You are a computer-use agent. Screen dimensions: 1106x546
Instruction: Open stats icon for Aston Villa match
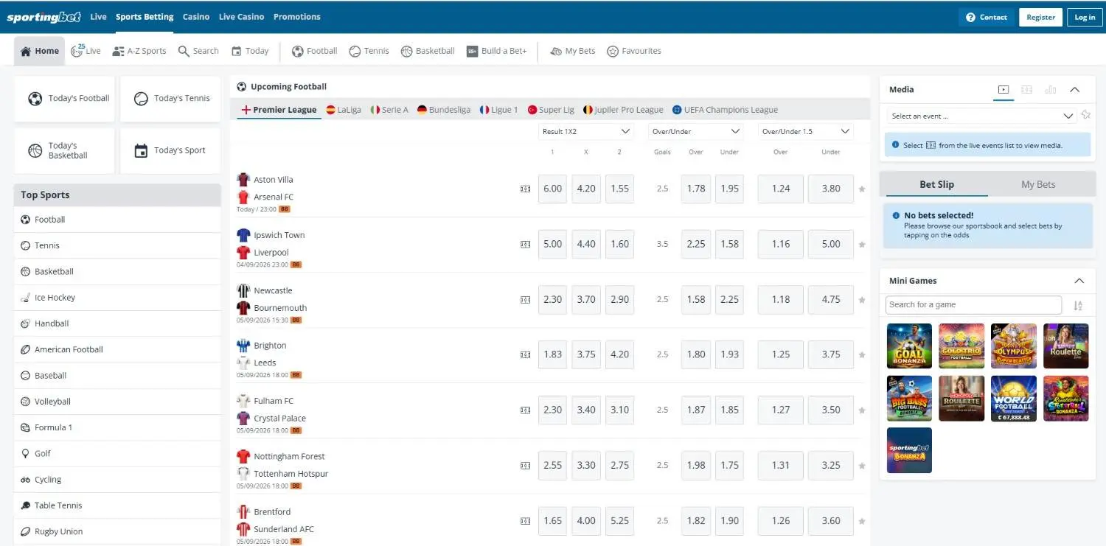coord(526,189)
